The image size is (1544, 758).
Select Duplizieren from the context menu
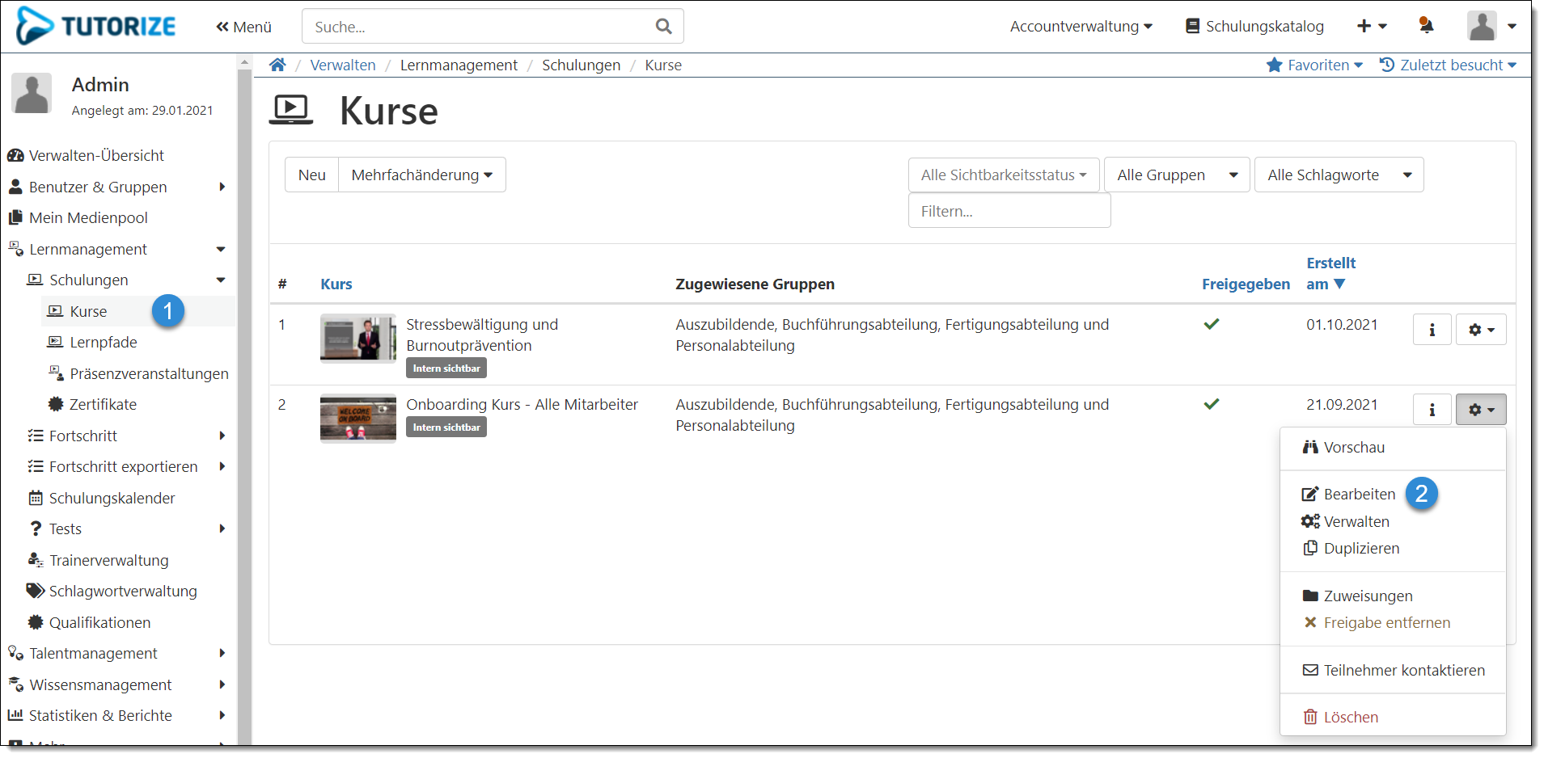point(1360,548)
